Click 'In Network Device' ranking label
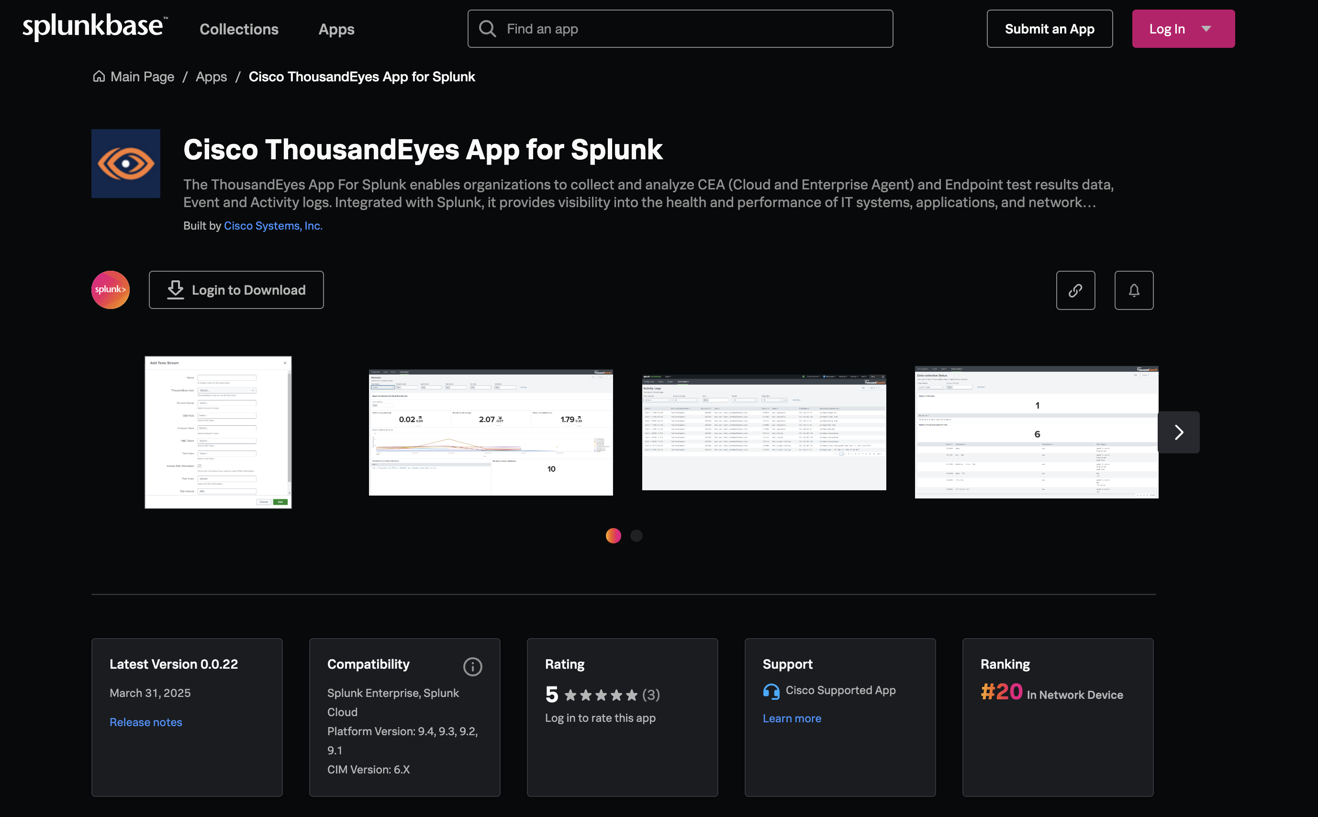The height and width of the screenshot is (817, 1318). 1075,695
